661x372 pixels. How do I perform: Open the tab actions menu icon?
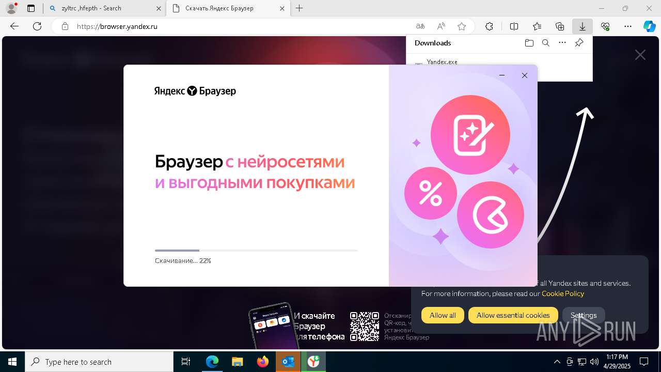pyautogui.click(x=31, y=8)
